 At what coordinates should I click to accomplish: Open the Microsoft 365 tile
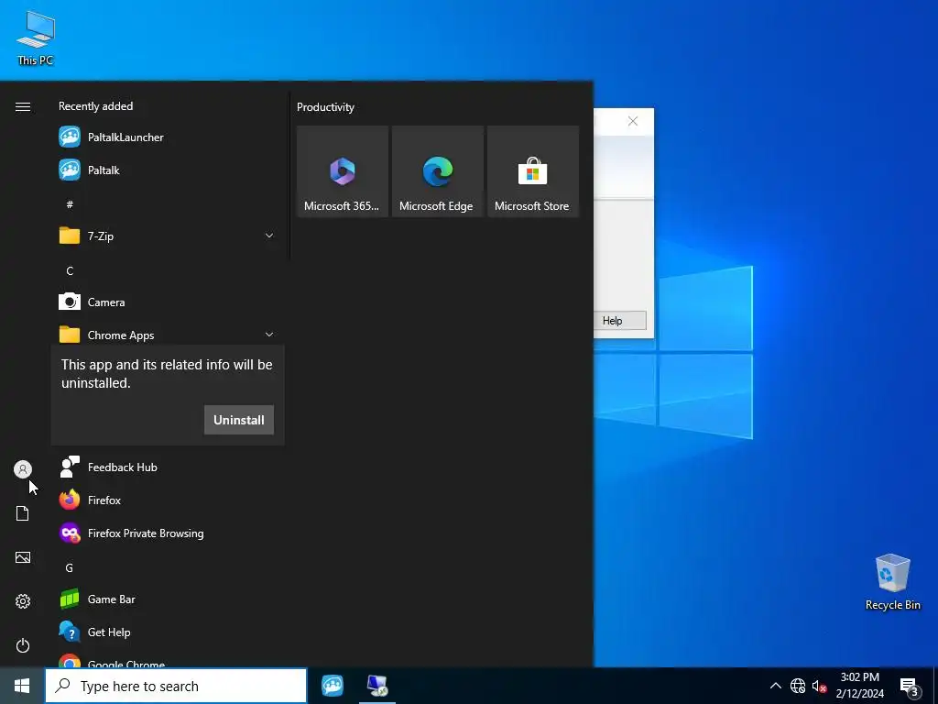(x=343, y=171)
